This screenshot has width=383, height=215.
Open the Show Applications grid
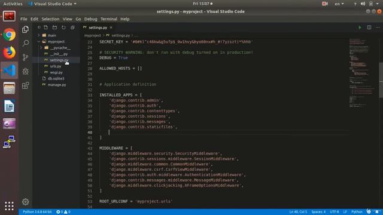click(x=10, y=206)
